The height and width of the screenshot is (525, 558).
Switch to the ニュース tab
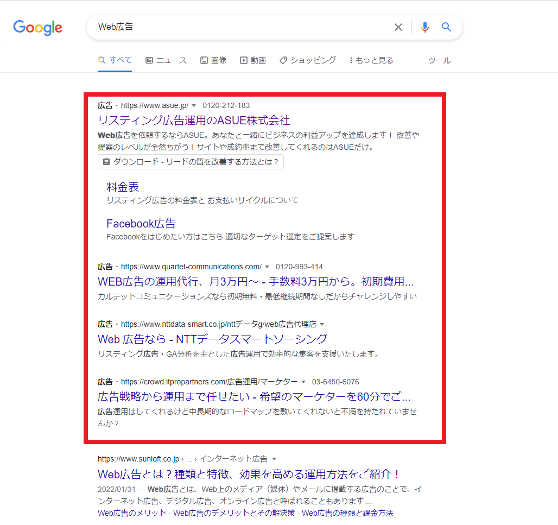(166, 60)
